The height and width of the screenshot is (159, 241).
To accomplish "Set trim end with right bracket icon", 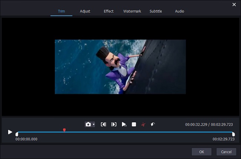I will [114, 124].
